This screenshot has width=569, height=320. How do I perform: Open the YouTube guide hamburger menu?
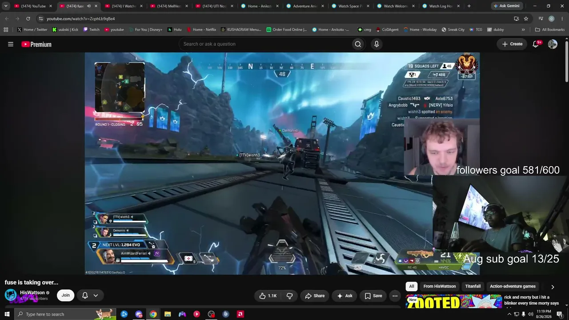pyautogui.click(x=11, y=44)
